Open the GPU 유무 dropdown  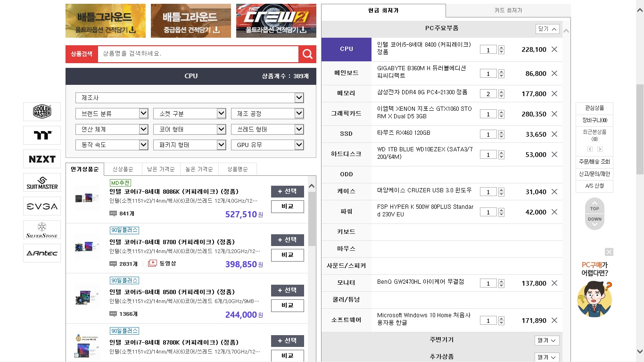267,145
